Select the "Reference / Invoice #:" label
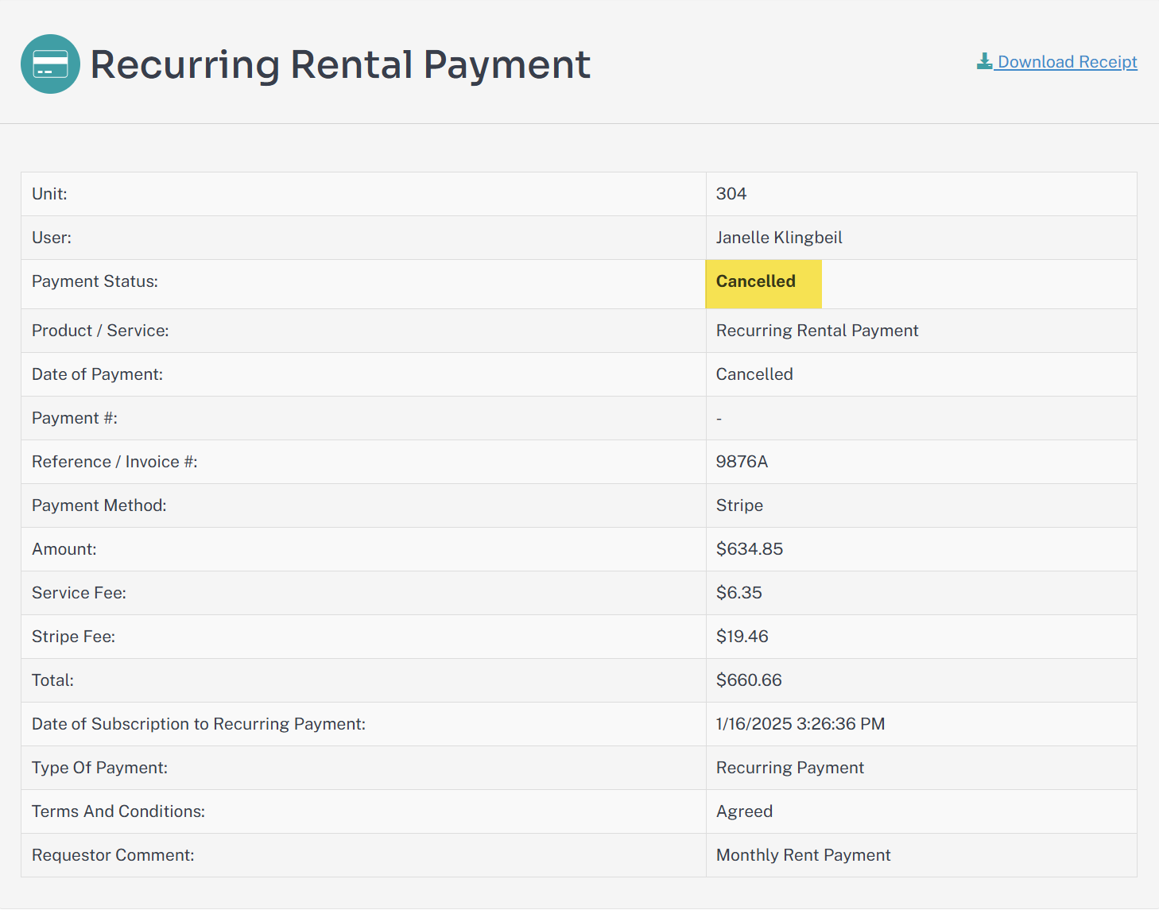Viewport: 1159px width, 910px height. pyautogui.click(x=114, y=462)
